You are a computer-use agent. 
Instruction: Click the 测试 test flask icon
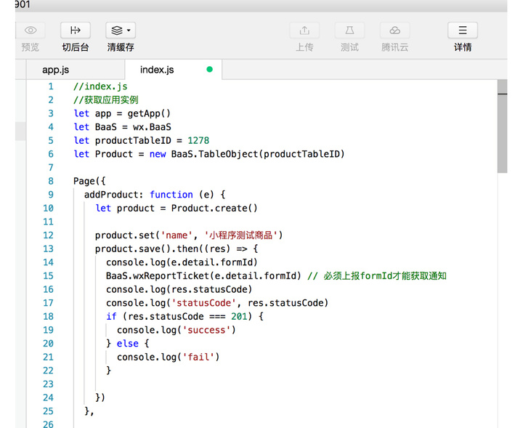pos(349,31)
